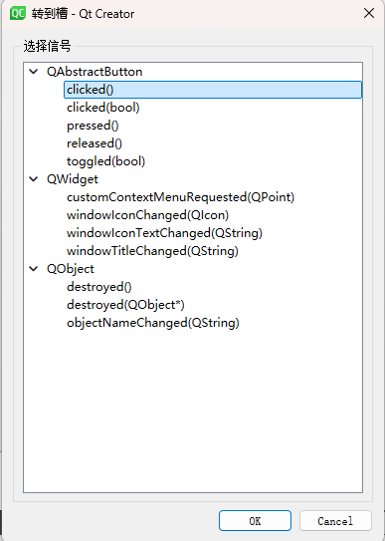Select objectNameChanged(QString) signal
Viewport: 385px width, 541px height.
click(153, 323)
